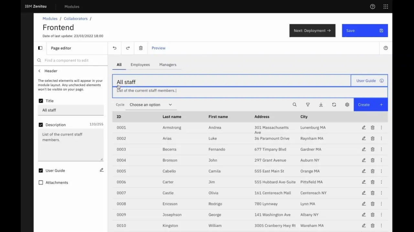The height and width of the screenshot is (232, 414).
Task: Click the undo arrow icon
Action: pos(114,48)
